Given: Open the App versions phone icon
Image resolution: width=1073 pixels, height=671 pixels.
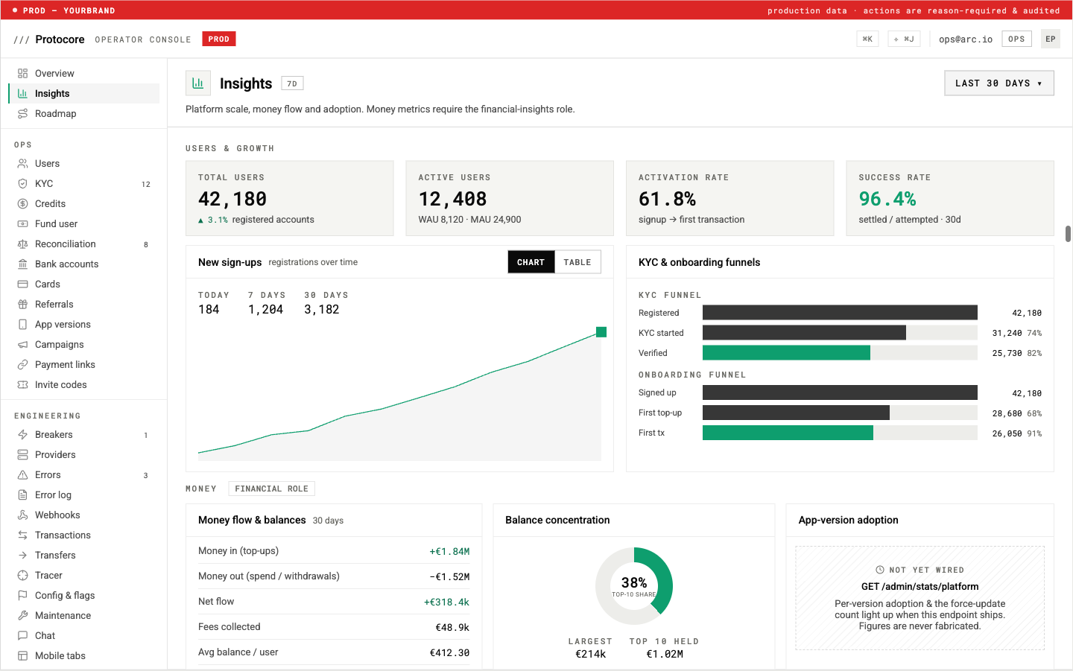Looking at the screenshot, I should click(x=22, y=325).
